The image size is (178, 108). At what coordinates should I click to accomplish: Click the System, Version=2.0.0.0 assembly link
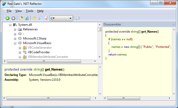45,80
